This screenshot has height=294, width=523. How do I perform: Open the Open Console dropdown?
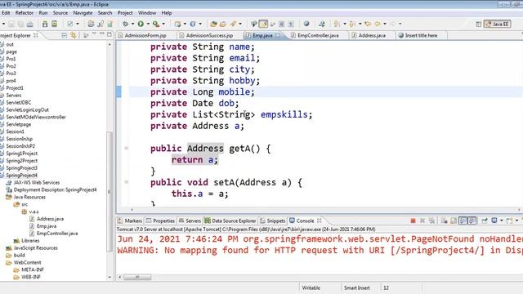[x=516, y=220]
